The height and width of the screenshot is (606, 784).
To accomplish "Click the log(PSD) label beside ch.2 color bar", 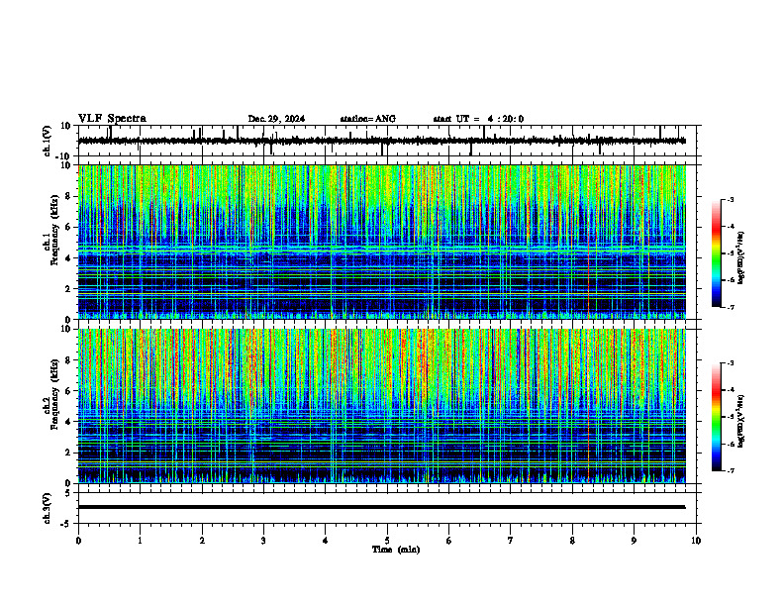I will 741,422.
